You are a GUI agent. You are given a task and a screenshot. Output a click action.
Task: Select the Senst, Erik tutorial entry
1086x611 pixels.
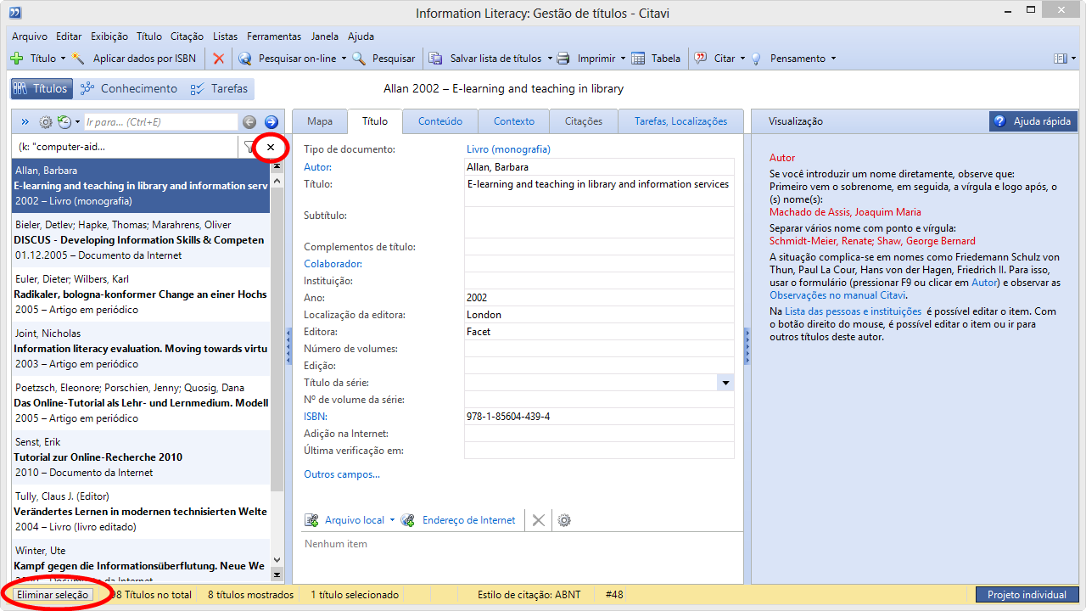click(141, 457)
